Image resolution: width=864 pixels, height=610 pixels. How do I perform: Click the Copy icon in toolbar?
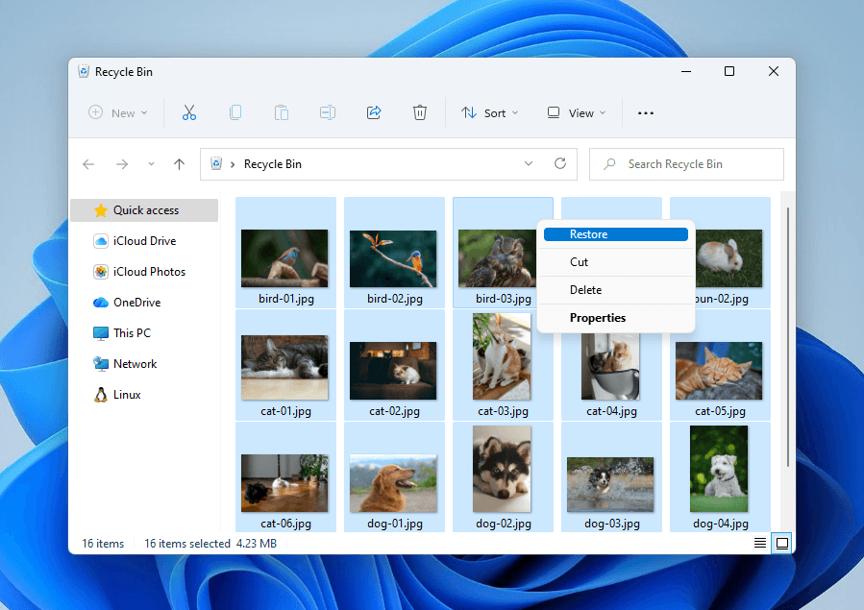point(235,112)
